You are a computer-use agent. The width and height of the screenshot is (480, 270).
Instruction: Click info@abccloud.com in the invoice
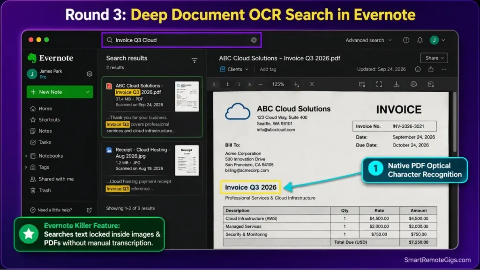276,130
